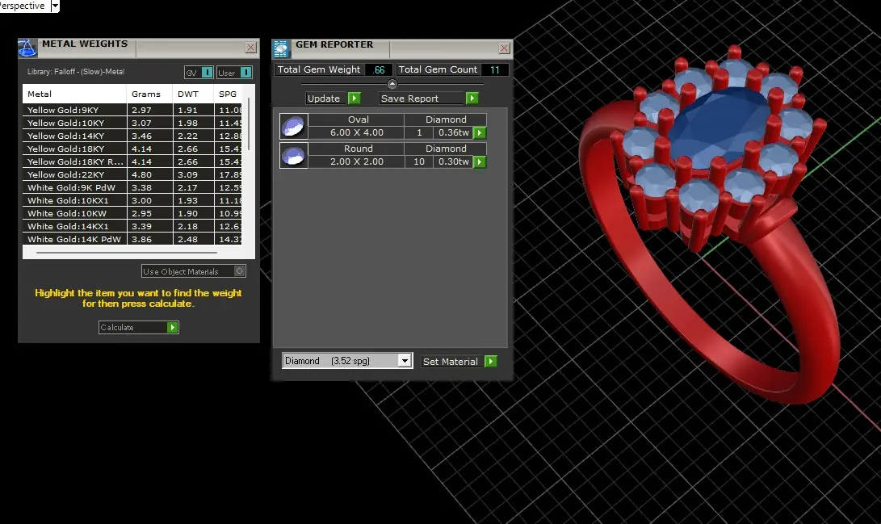Click the Oval shape label
This screenshot has width=881, height=524.
pyautogui.click(x=358, y=119)
